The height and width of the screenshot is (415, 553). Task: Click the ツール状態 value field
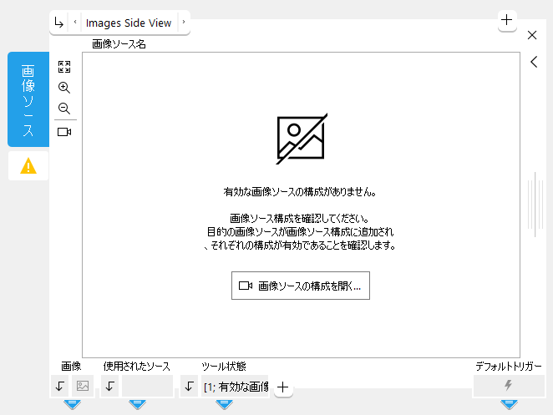[x=236, y=387]
